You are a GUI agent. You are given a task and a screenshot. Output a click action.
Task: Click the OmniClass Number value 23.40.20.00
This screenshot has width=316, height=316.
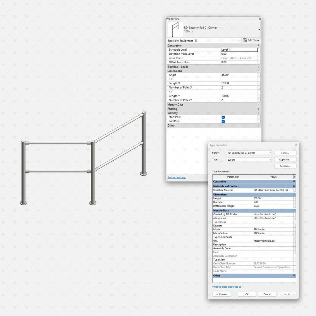pyautogui.click(x=273, y=263)
